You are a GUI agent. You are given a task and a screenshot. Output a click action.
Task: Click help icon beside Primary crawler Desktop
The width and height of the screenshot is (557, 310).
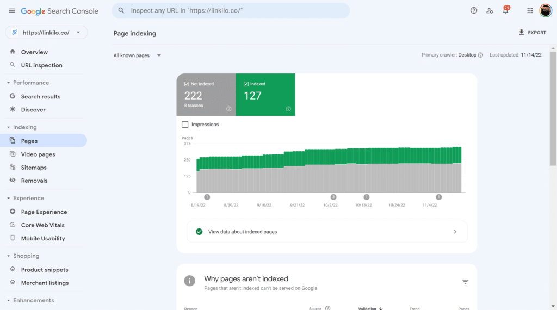tap(480, 55)
